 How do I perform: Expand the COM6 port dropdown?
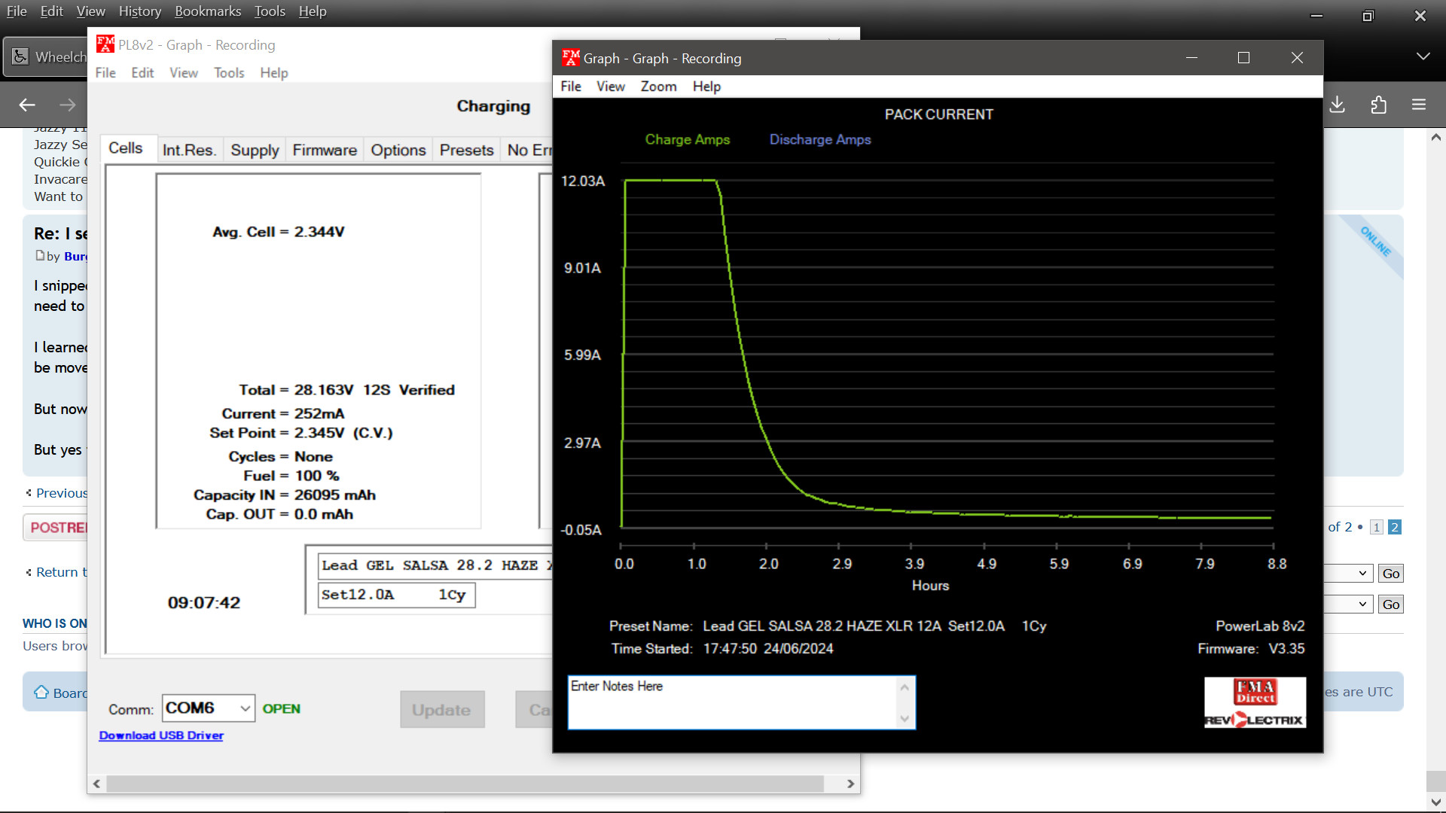[245, 708]
